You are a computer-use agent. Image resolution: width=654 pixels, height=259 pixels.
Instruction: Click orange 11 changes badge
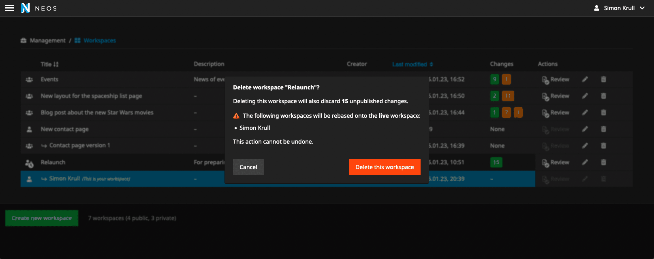(x=508, y=96)
